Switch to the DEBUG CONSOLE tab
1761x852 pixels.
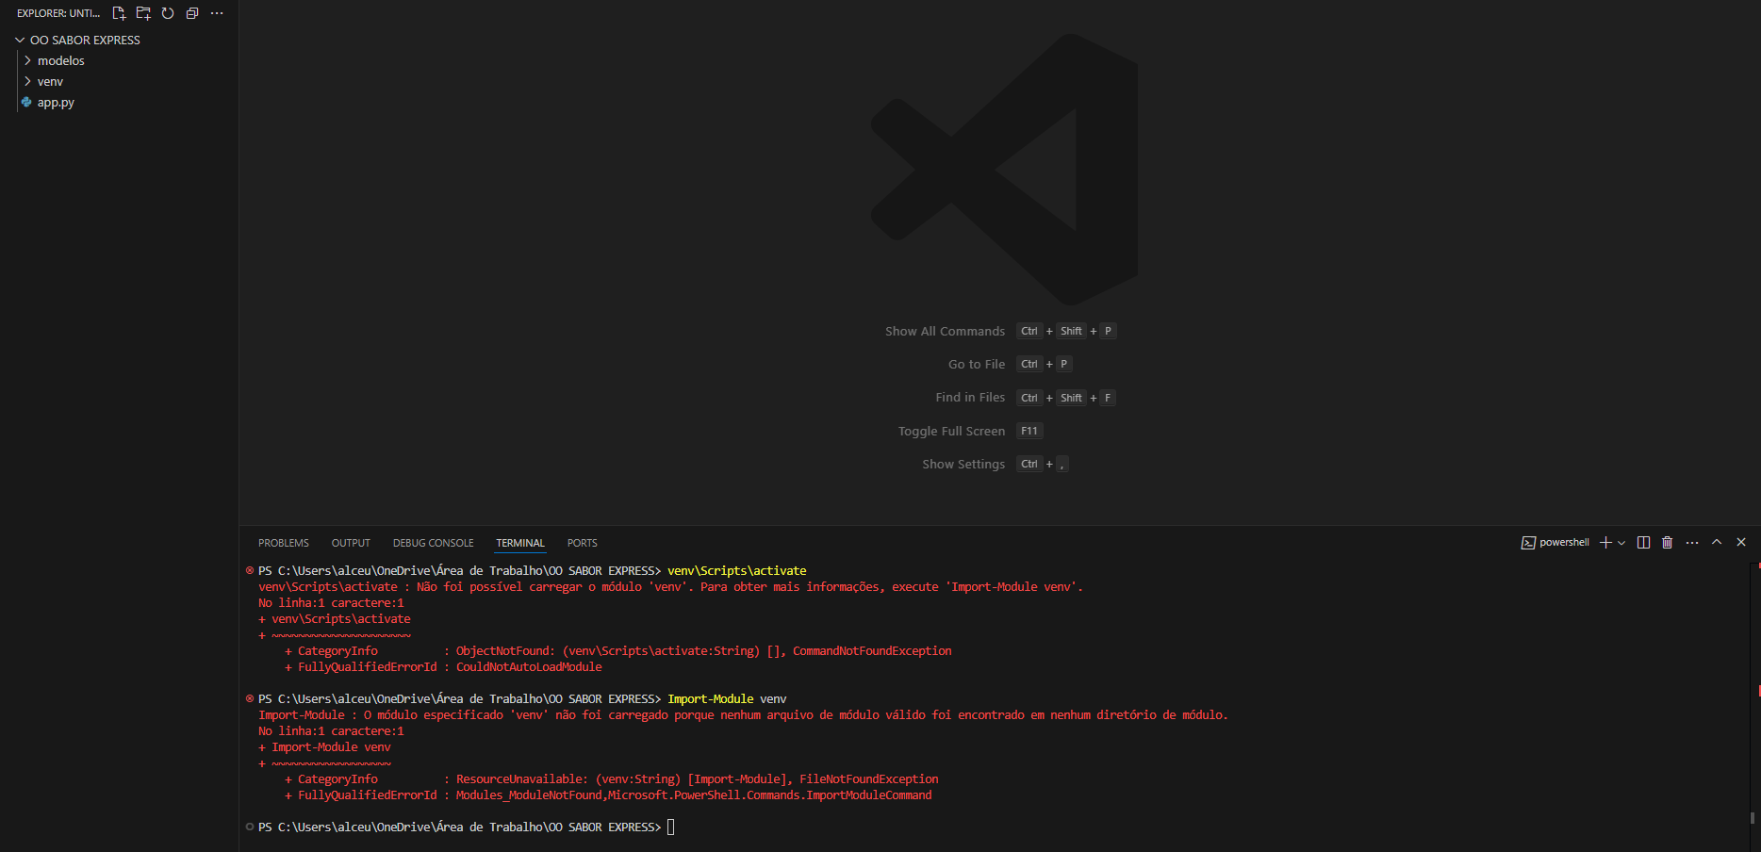tap(434, 543)
